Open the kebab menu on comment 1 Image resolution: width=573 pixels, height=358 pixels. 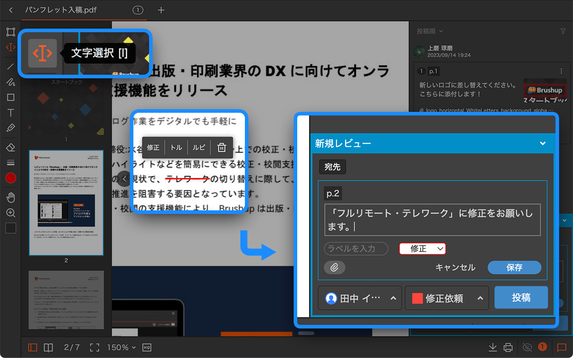pos(561,71)
